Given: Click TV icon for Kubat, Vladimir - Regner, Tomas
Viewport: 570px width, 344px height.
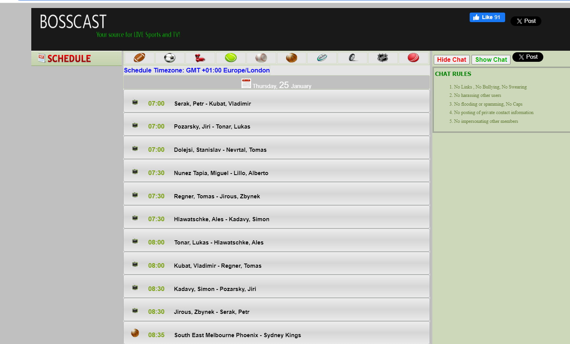Looking at the screenshot, I should coord(135,264).
